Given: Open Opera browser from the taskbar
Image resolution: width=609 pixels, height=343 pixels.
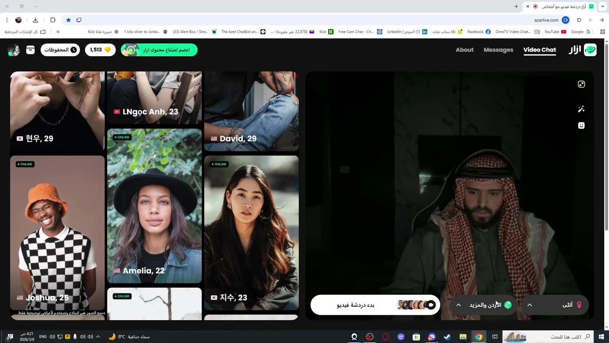Looking at the screenshot, I should pyautogui.click(x=385, y=337).
